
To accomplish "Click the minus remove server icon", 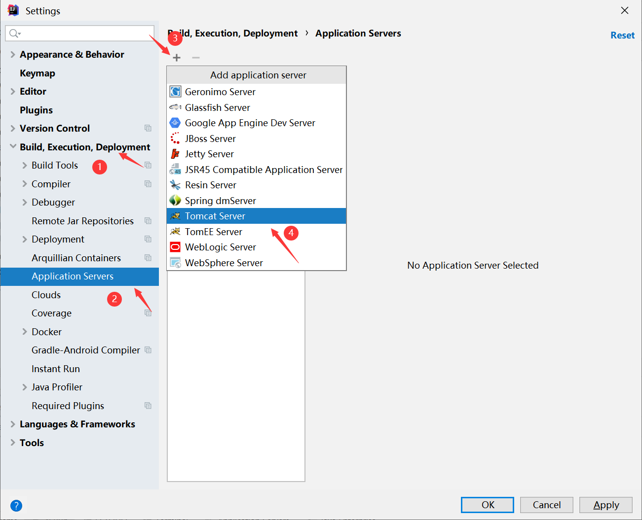I will coord(196,58).
